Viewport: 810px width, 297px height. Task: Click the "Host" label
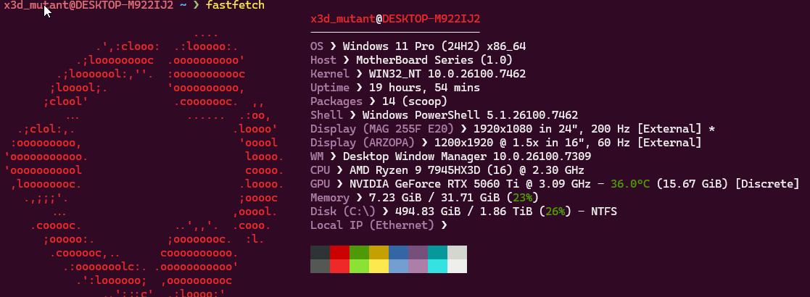(323, 60)
